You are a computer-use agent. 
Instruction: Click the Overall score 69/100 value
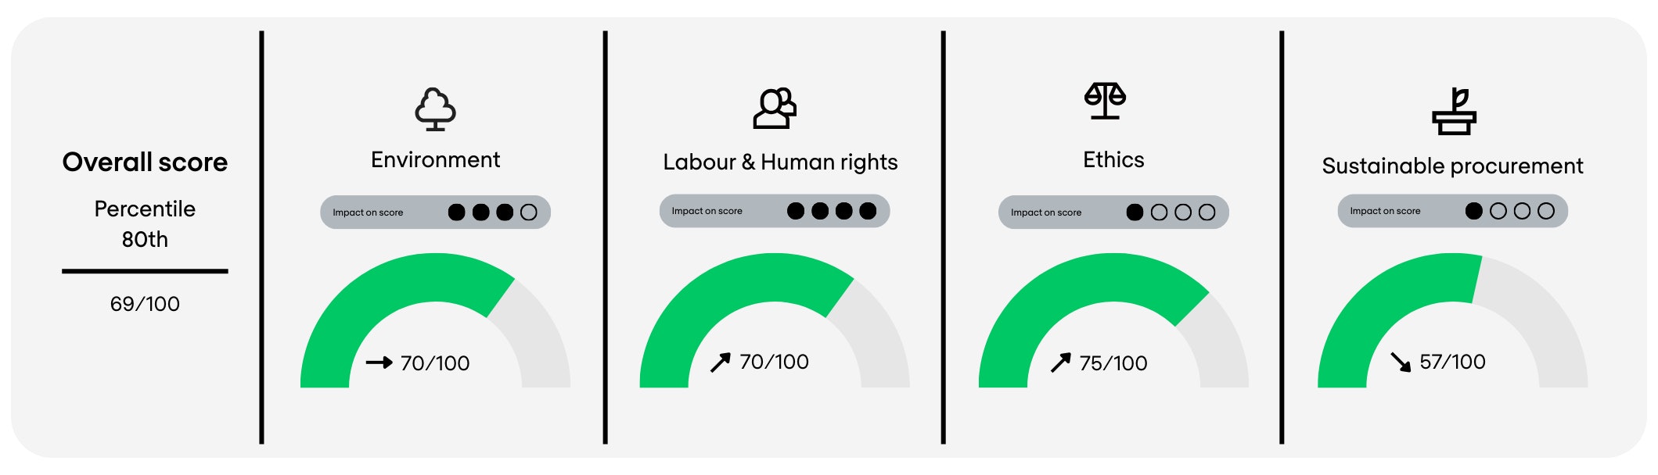pyautogui.click(x=145, y=304)
